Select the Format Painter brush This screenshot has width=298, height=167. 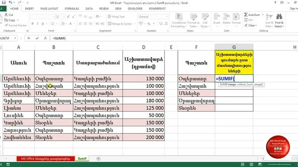(6, 25)
